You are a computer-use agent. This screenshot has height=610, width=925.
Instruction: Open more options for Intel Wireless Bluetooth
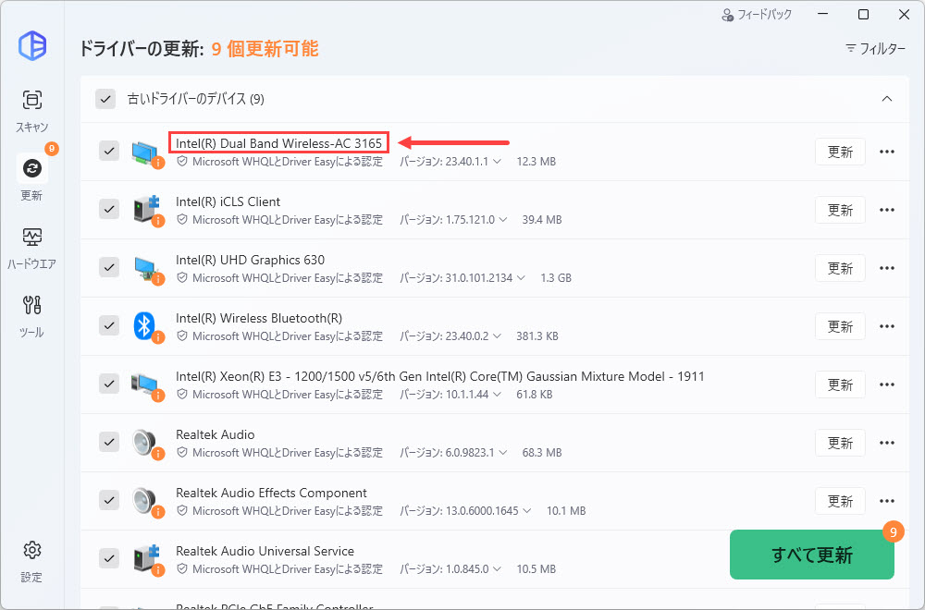pyautogui.click(x=887, y=326)
